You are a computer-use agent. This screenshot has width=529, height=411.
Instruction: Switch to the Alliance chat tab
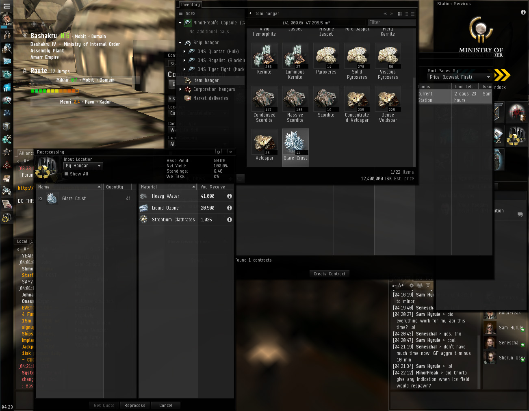(25, 153)
